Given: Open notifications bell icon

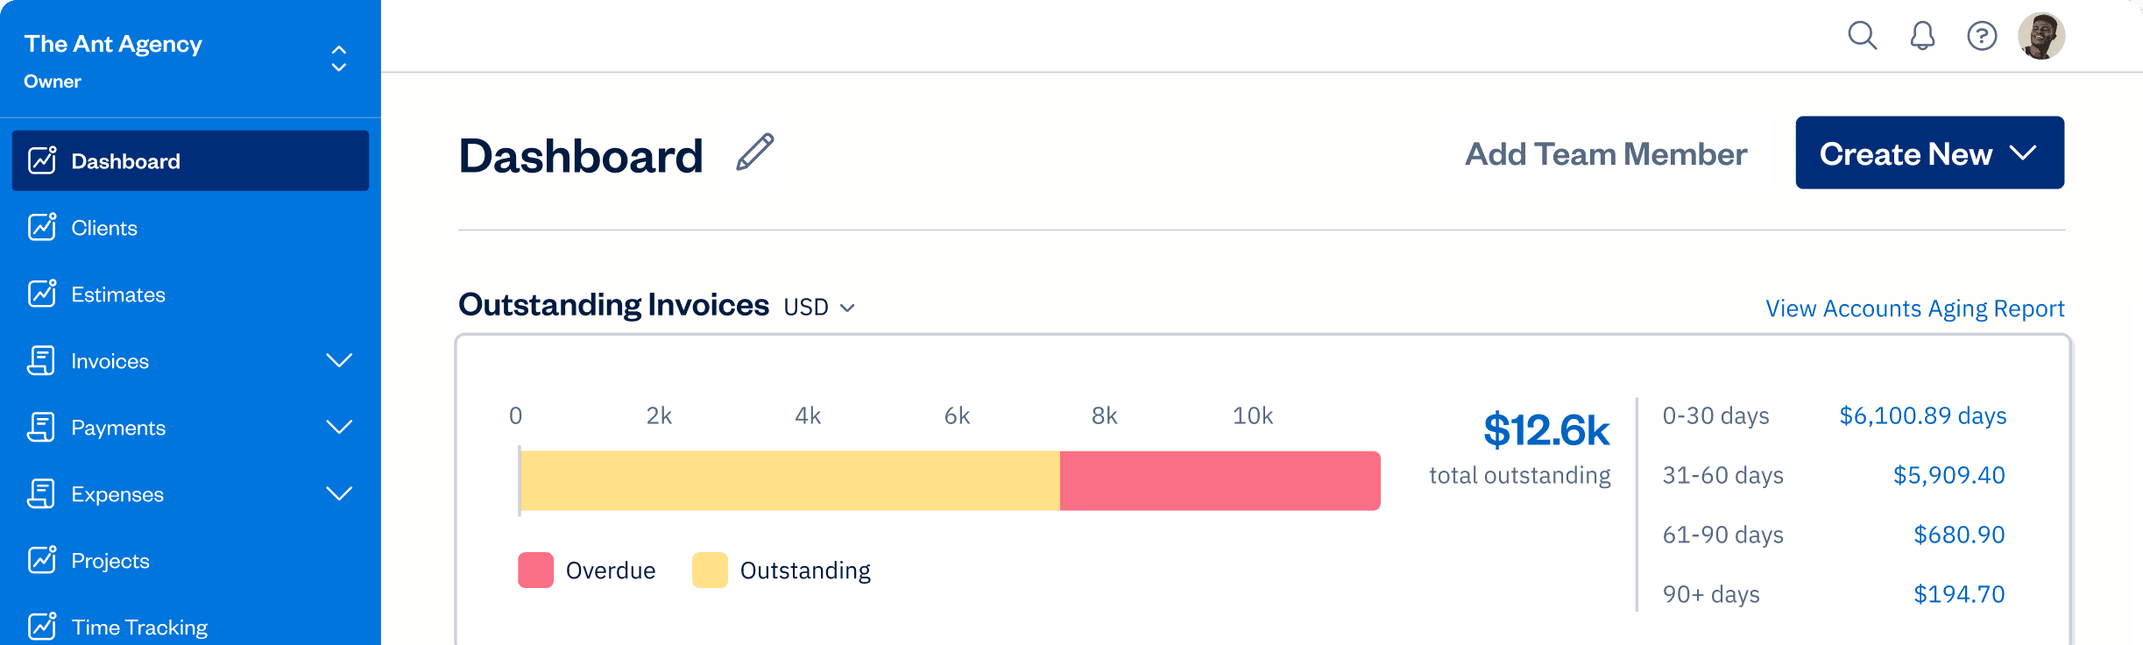Looking at the screenshot, I should (1922, 36).
